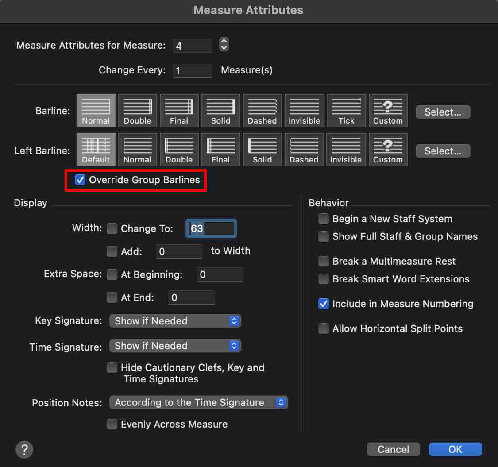The image size is (498, 467).
Task: Select the Dashed barline icon in Barline row
Action: [x=262, y=111]
